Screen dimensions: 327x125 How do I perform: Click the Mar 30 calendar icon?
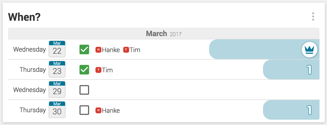coord(57,110)
